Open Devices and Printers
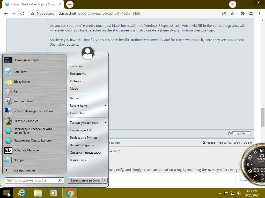265x198 pixels. coord(84,138)
